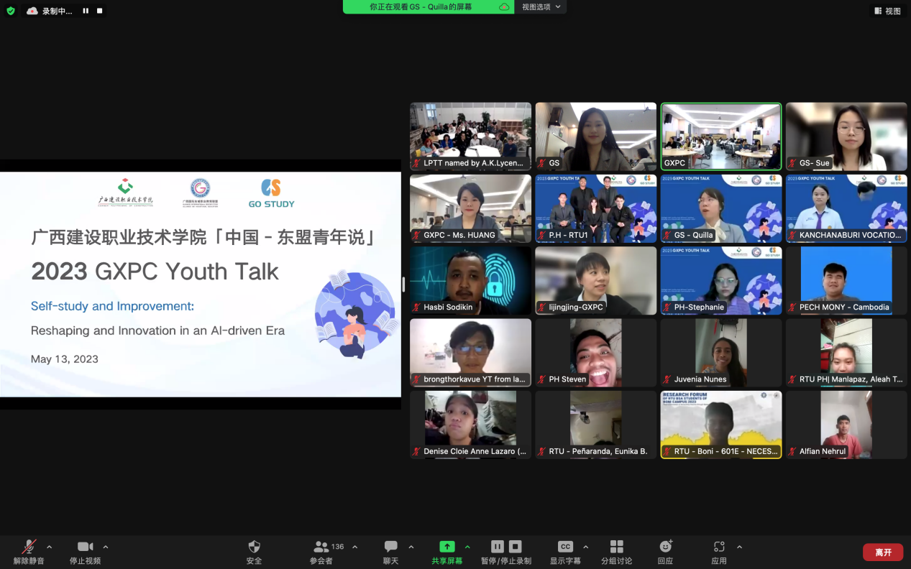This screenshot has width=911, height=569.
Task: Open the Reactions (回应) smiley icon
Action: click(x=665, y=547)
